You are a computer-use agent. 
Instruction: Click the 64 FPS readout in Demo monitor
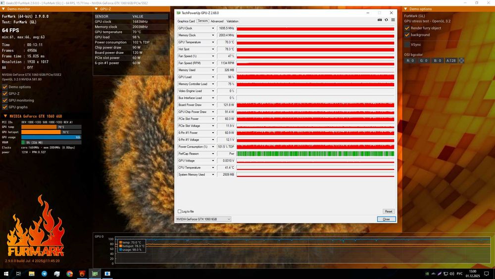pos(10,30)
